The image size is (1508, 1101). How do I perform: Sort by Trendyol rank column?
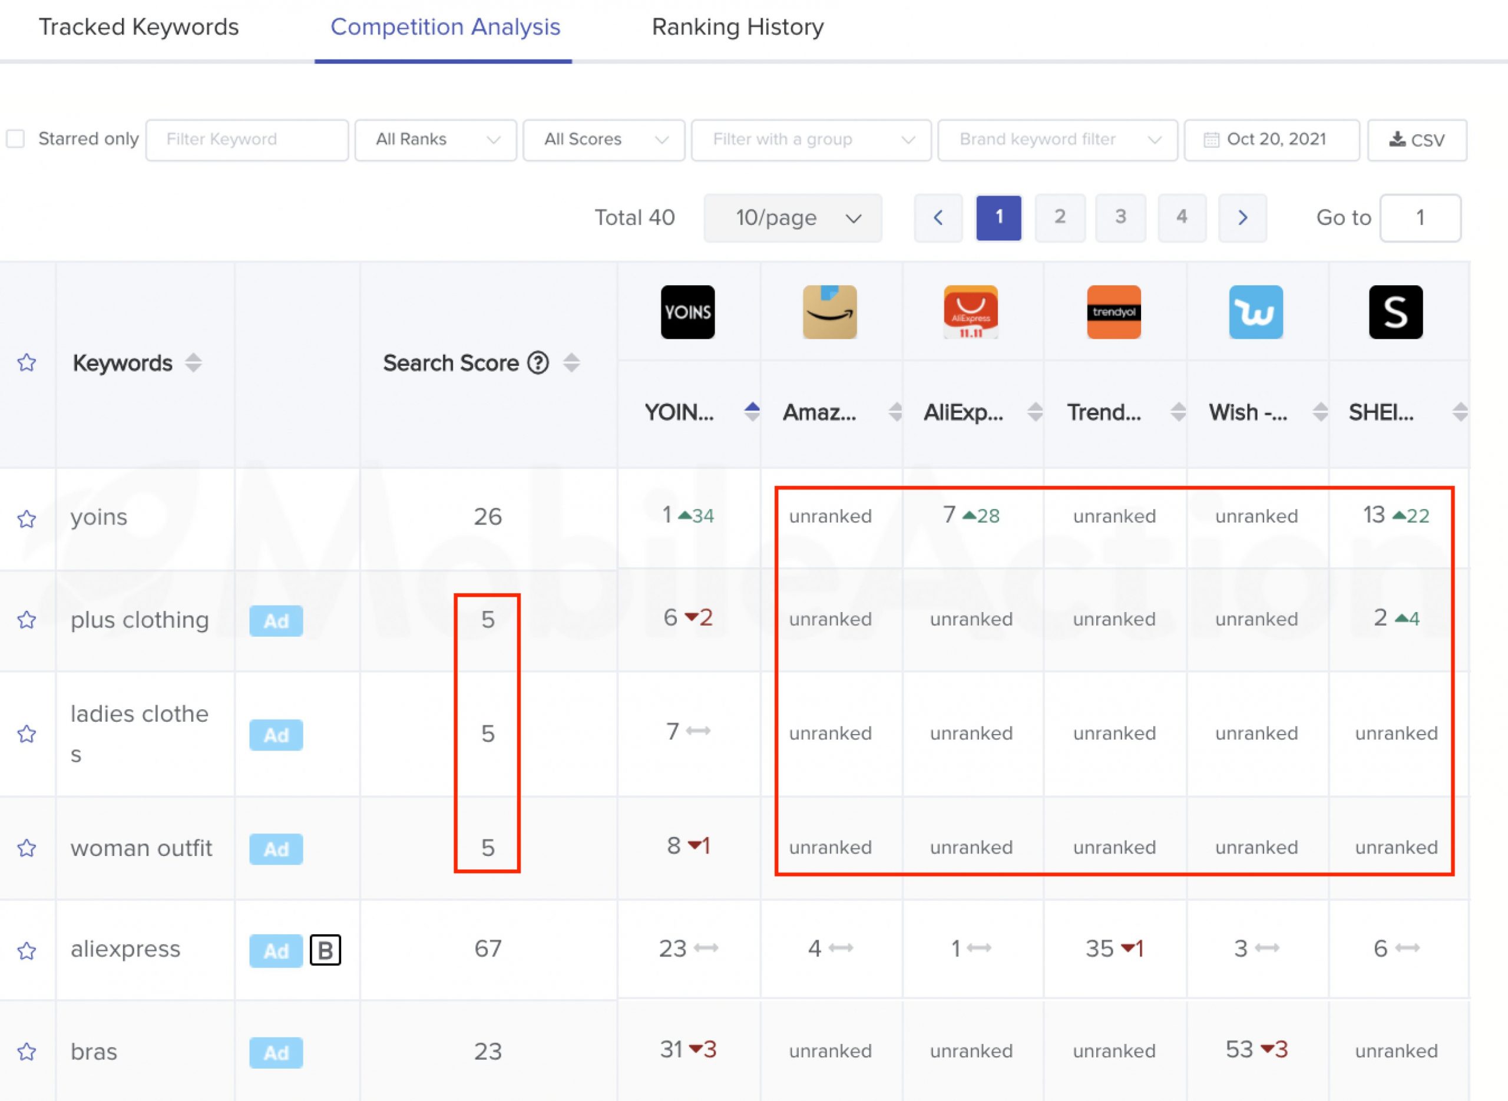(1178, 412)
